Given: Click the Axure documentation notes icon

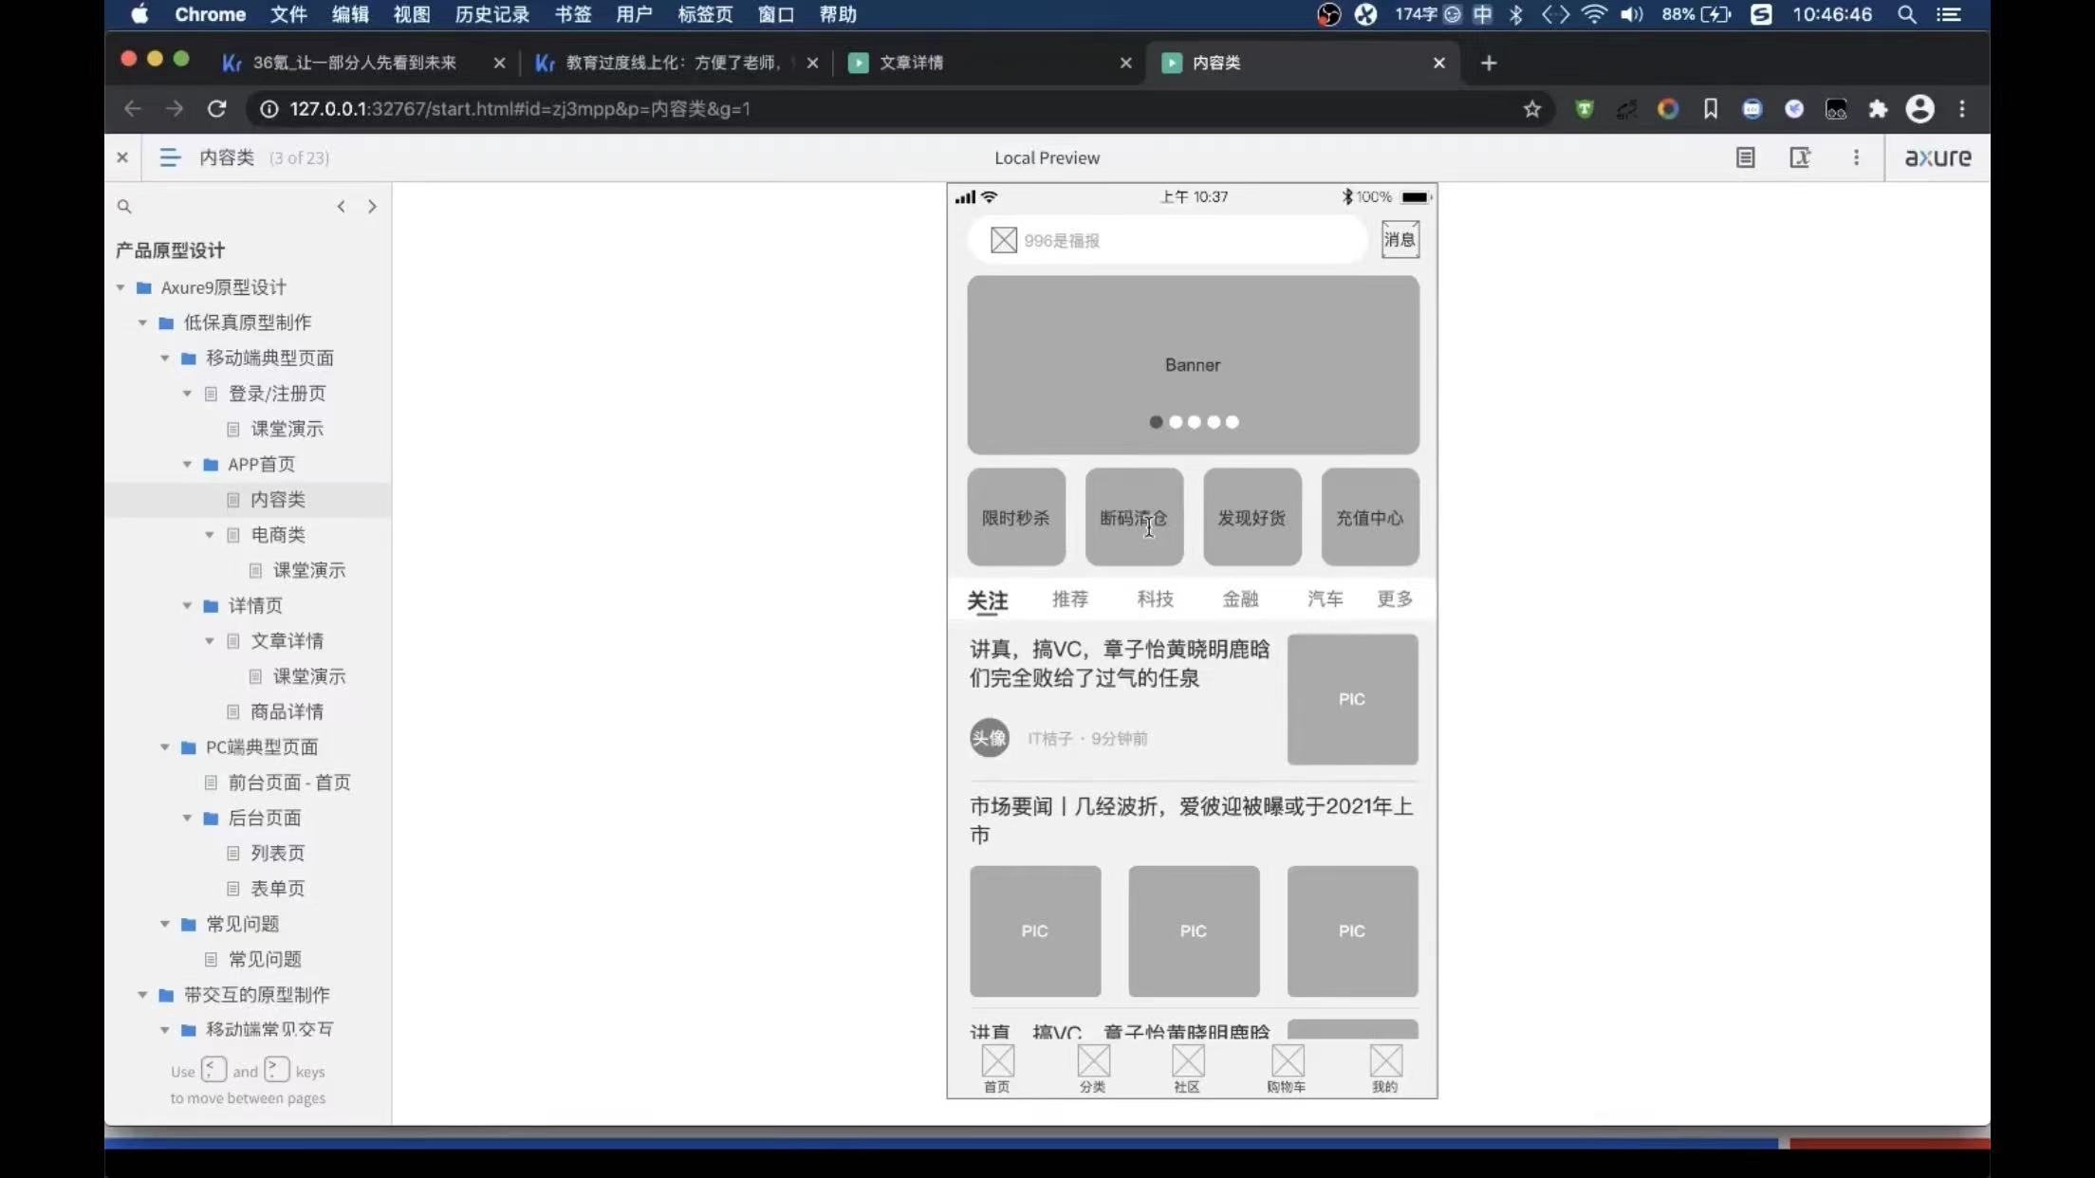Looking at the screenshot, I should click(1745, 157).
